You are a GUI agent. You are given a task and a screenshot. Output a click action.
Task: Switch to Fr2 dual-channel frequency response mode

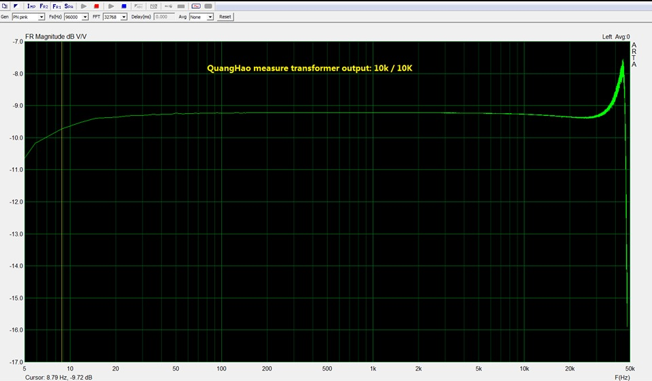[44, 6]
